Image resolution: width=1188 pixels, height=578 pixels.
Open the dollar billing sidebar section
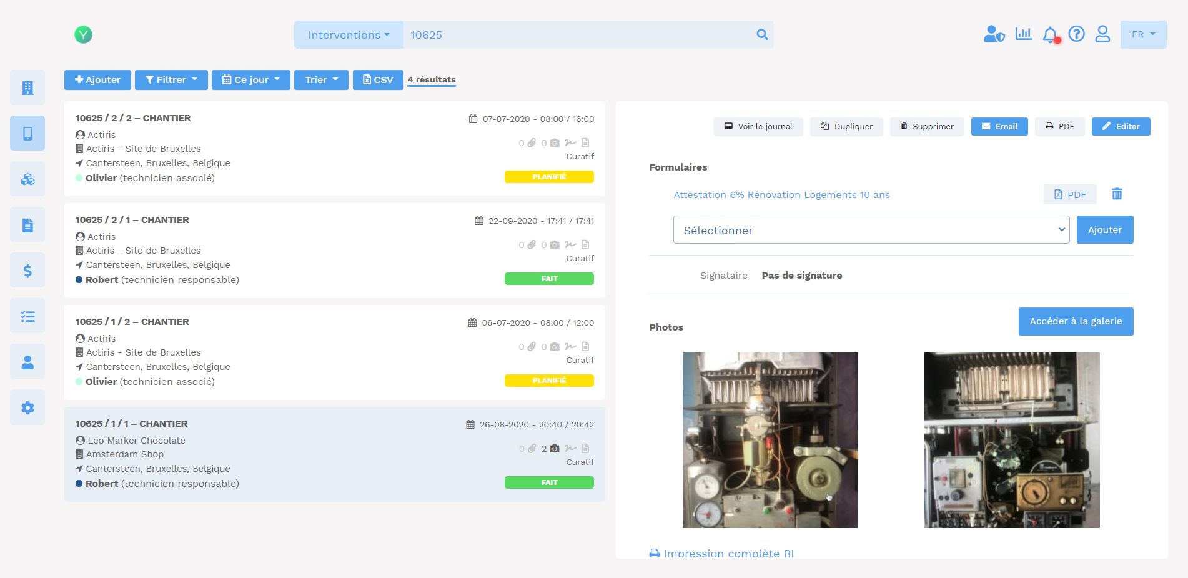[27, 270]
